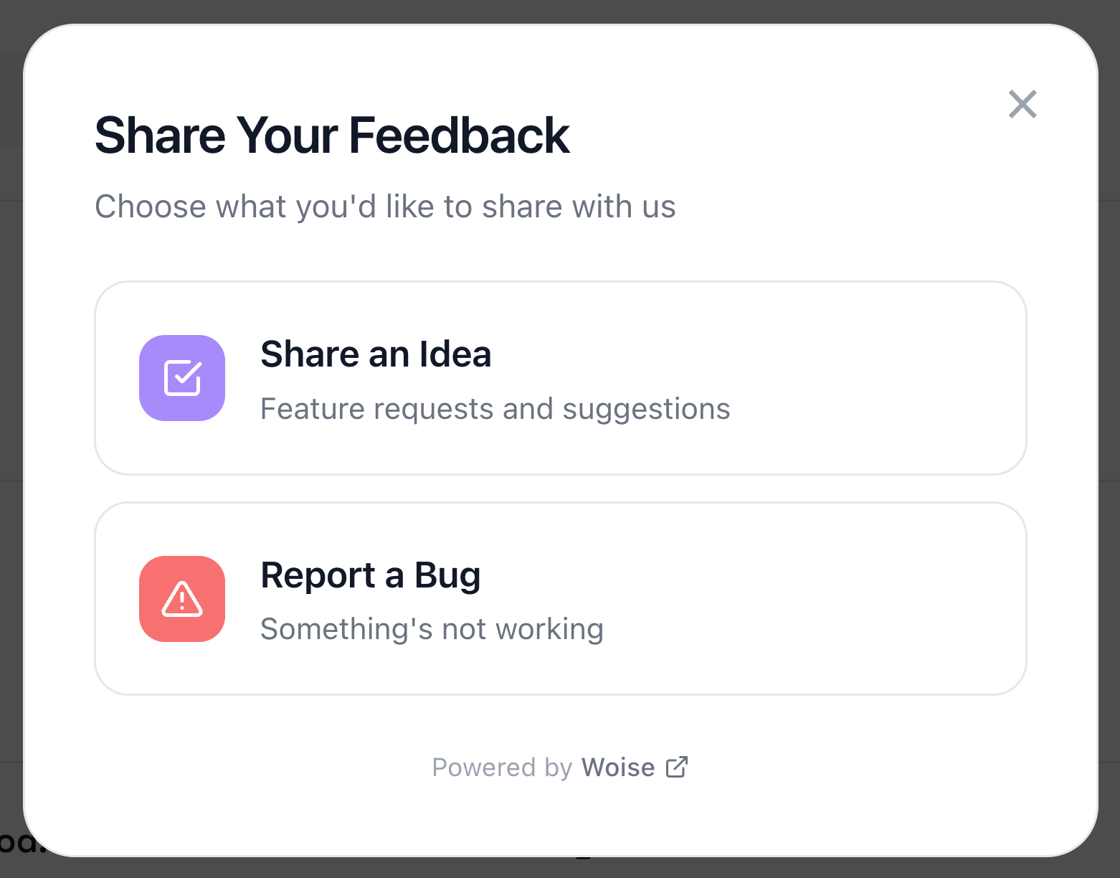The width and height of the screenshot is (1120, 878).
Task: Choose the bug reporting card
Action: point(560,598)
